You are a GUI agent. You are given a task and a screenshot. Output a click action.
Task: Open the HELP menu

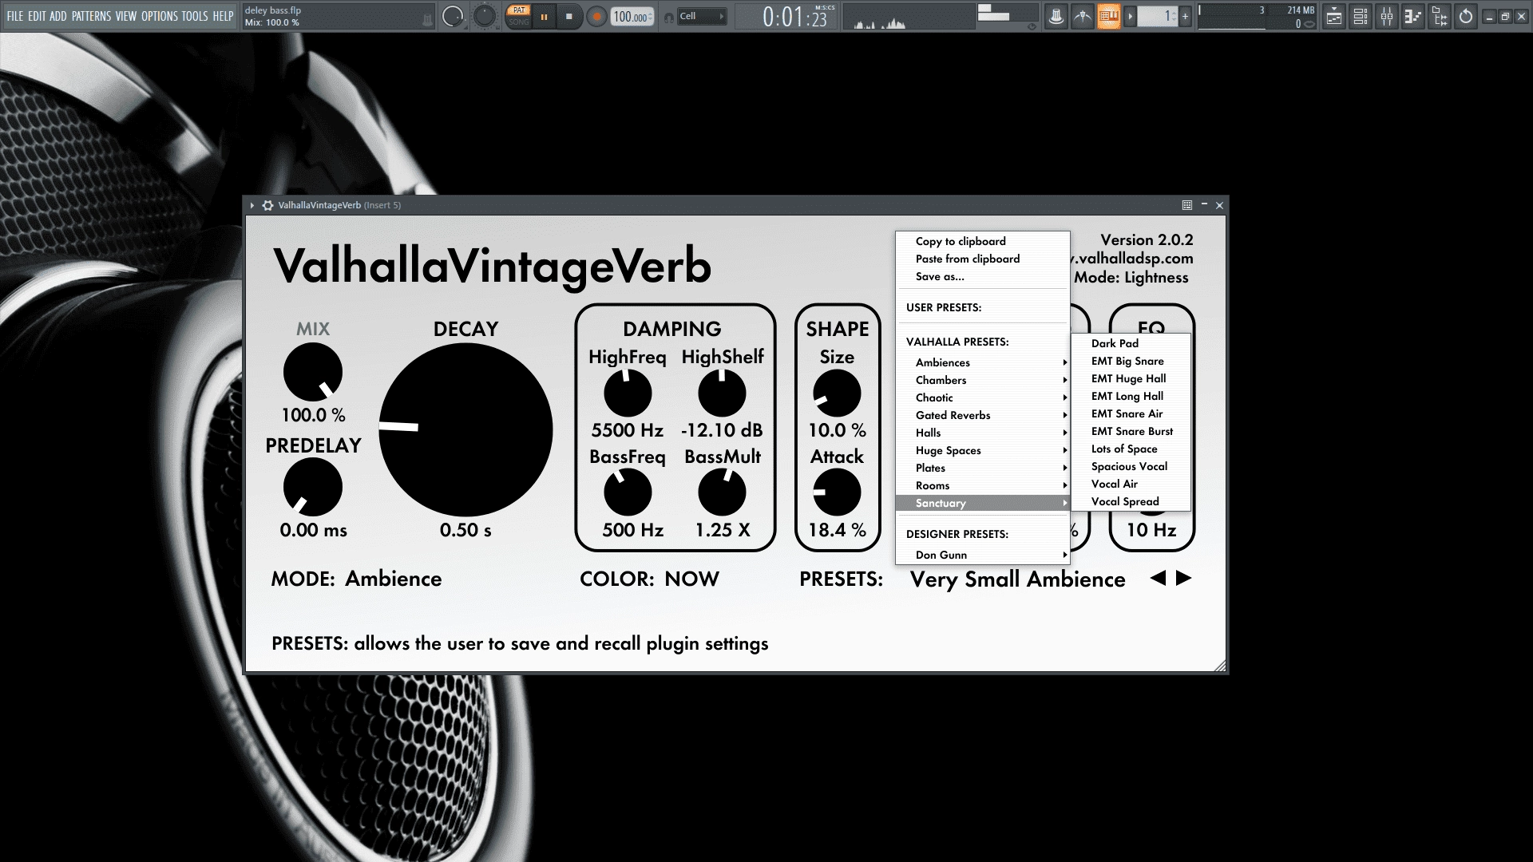coord(223,16)
